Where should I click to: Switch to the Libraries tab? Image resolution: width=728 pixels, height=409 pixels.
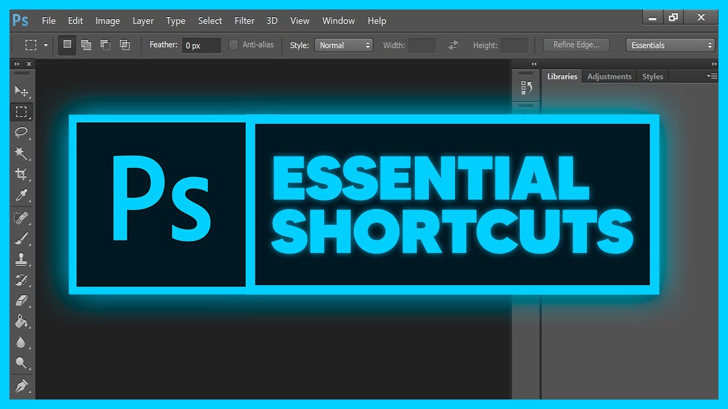point(562,76)
